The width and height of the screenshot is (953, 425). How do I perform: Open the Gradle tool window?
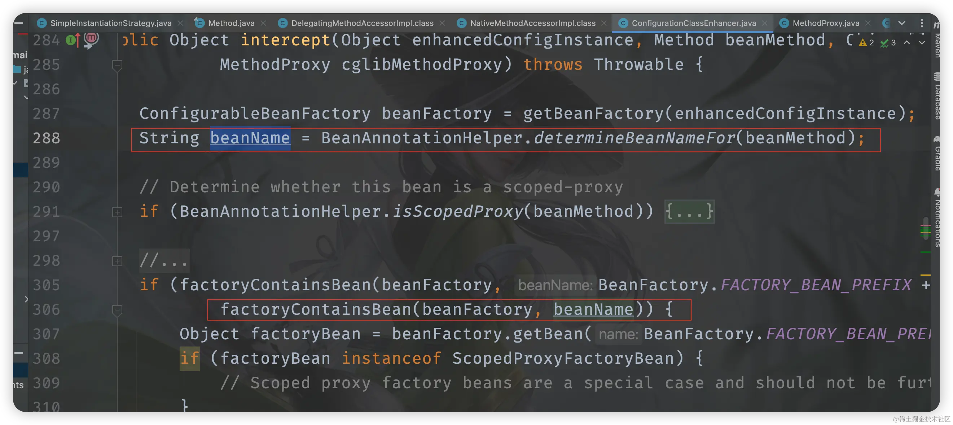click(x=937, y=155)
